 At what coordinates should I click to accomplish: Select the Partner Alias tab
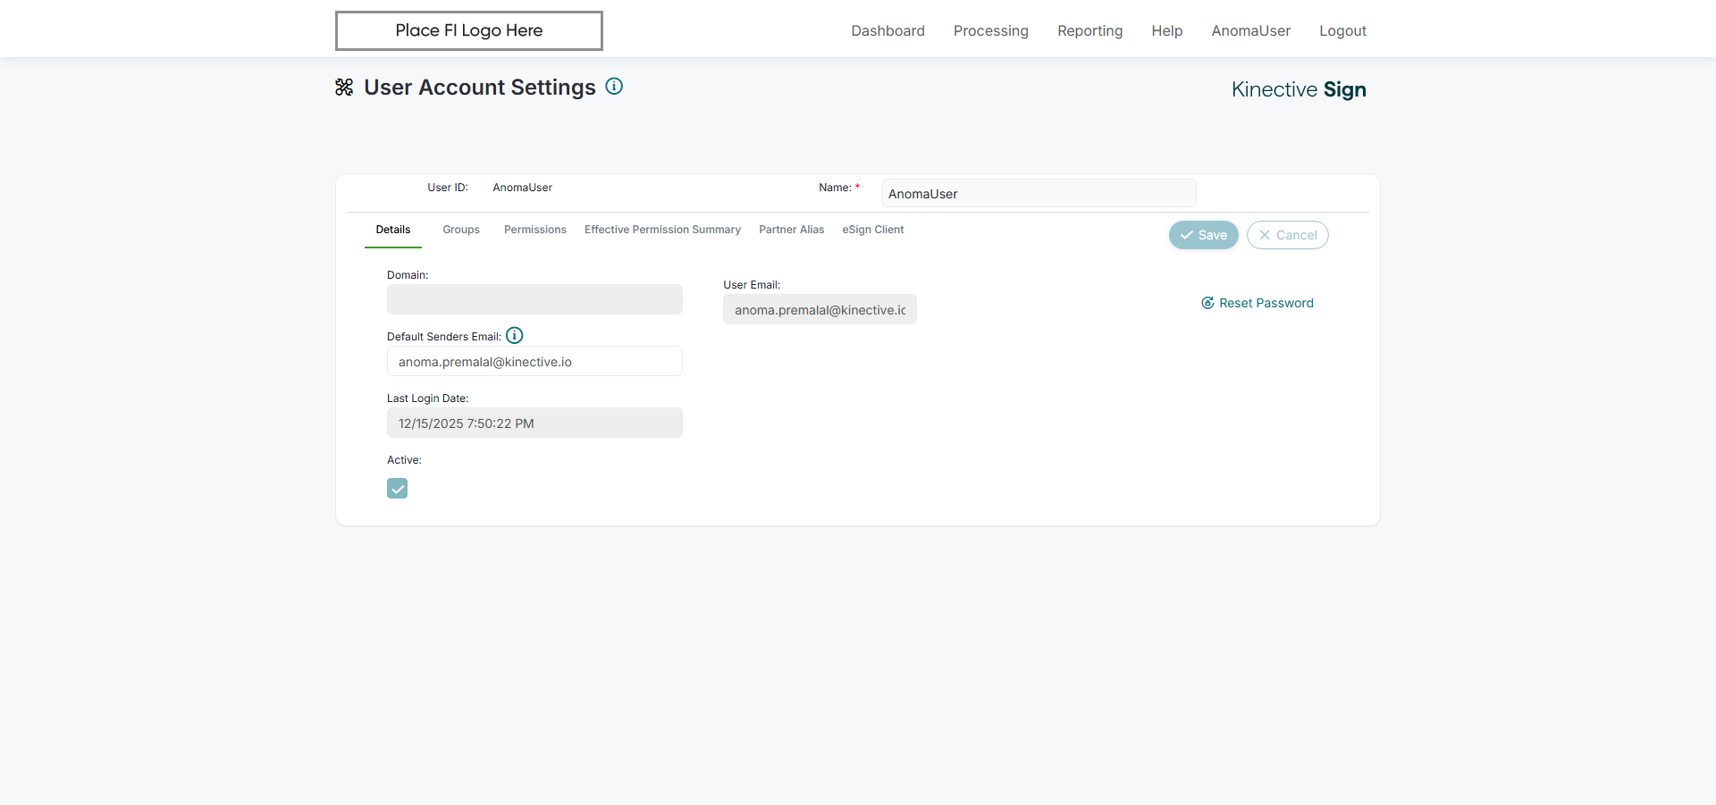click(792, 230)
